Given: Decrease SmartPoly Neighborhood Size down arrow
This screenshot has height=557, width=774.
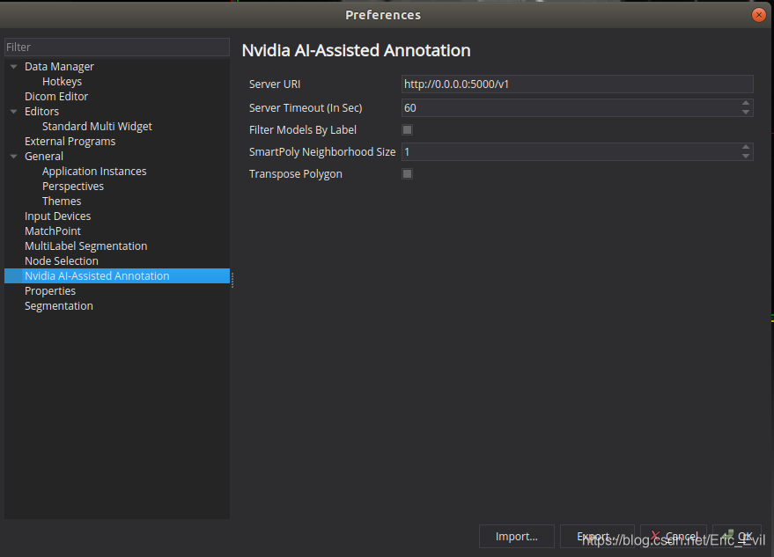Looking at the screenshot, I should click(746, 156).
